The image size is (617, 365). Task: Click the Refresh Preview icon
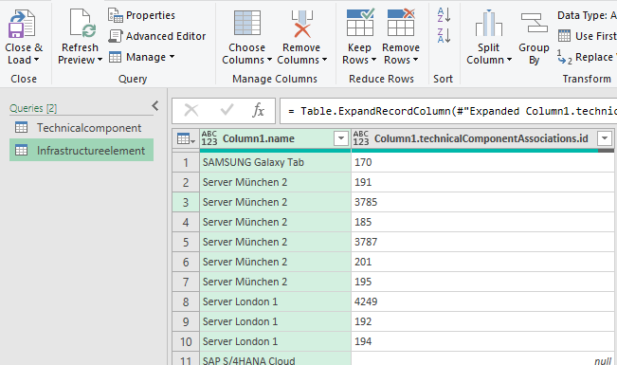pos(82,24)
